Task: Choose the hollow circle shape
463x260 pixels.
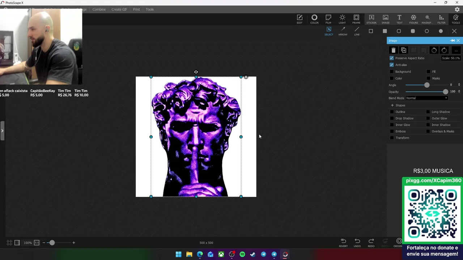Action: pos(427,31)
